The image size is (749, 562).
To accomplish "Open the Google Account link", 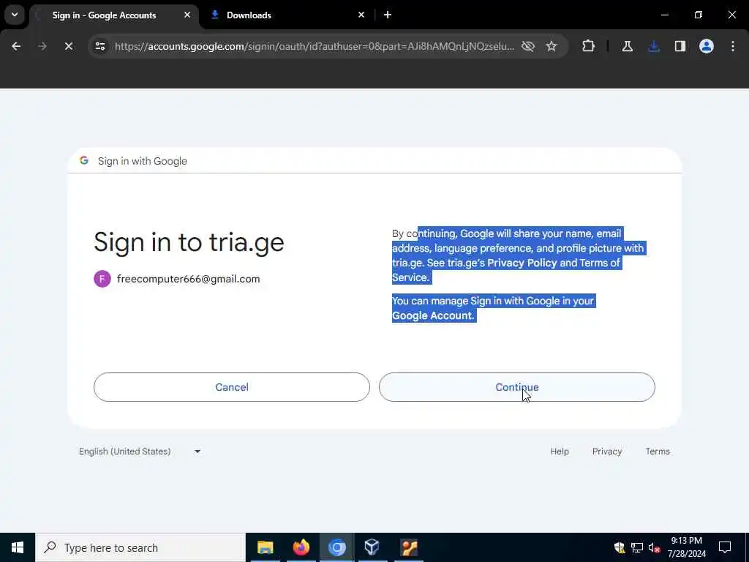I will click(x=432, y=315).
